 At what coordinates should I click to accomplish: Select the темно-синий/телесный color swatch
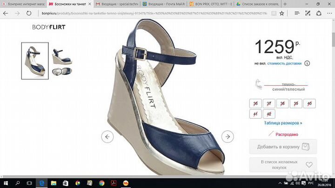[259, 84]
